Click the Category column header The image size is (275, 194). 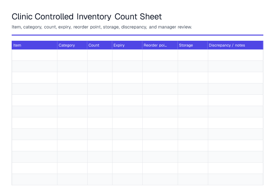72,45
